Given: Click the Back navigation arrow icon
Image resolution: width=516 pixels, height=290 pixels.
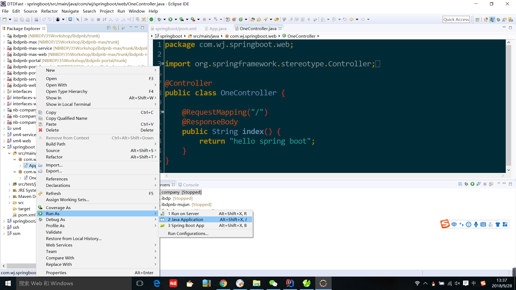Looking at the screenshot, I should point(351,19).
